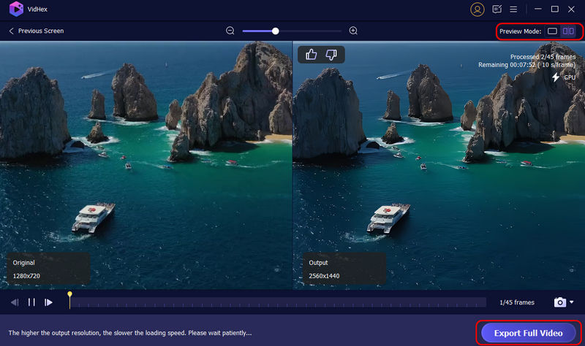This screenshot has height=346, width=585.
Task: Zoom in using the plus magnifier
Action: pos(353,31)
